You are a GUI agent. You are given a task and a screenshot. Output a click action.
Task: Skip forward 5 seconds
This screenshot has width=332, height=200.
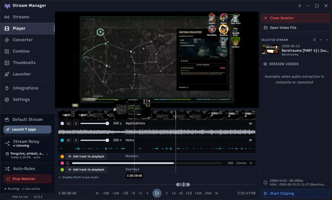click(181, 193)
